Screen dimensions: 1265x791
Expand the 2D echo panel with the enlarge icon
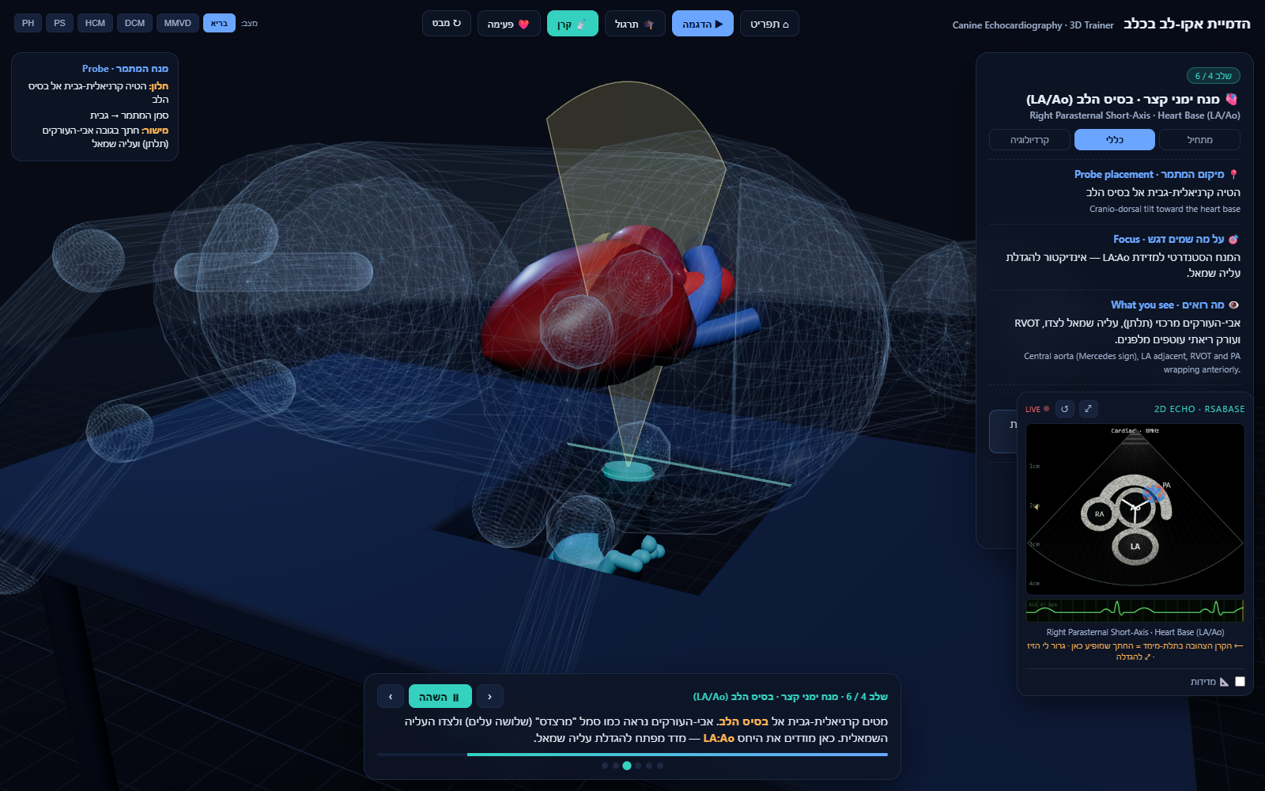(x=1089, y=409)
